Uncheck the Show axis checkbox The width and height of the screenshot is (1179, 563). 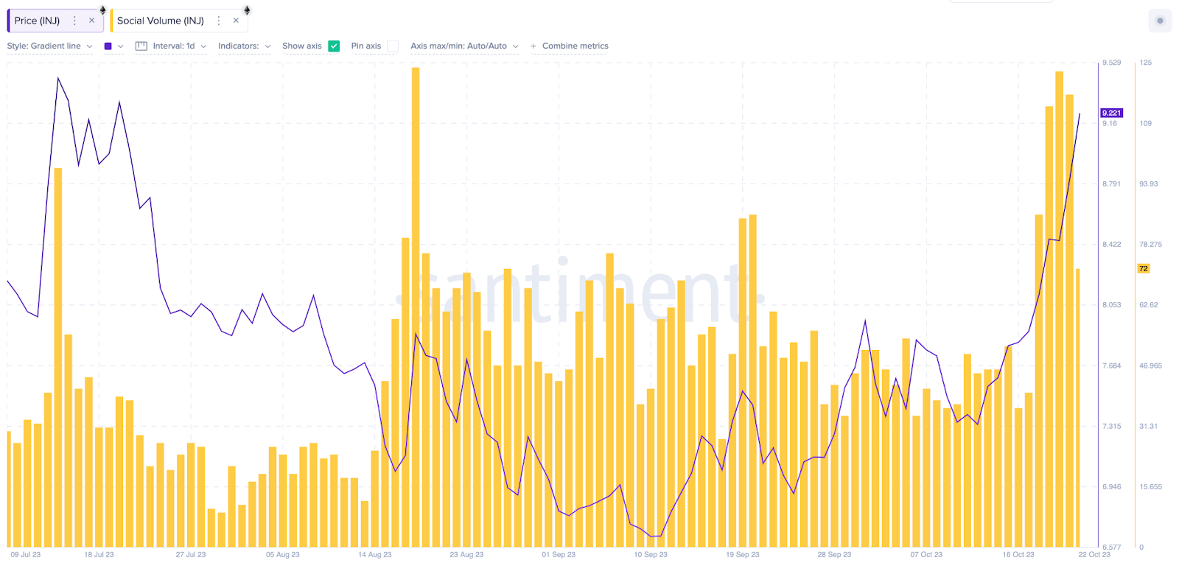click(334, 46)
